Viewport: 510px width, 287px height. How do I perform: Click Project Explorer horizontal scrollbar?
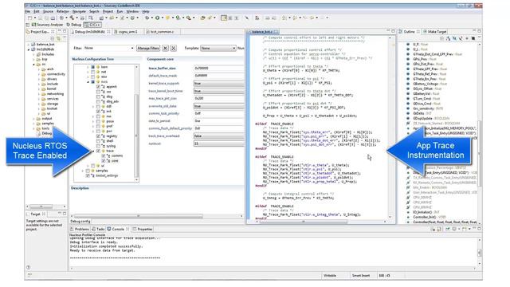pos(41,206)
